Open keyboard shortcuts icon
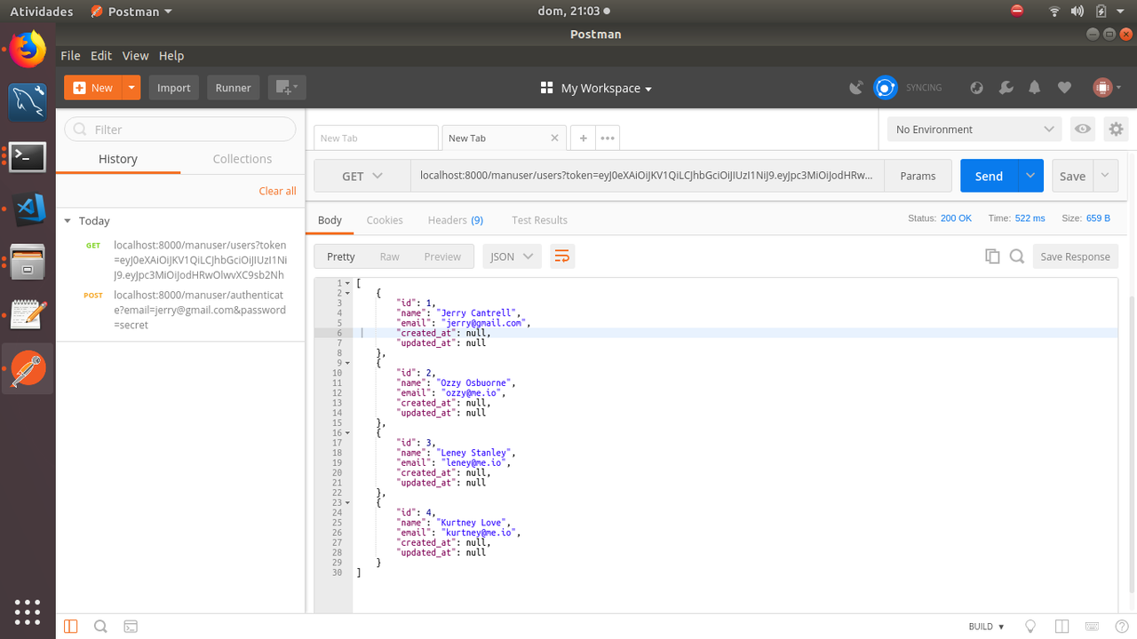This screenshot has height=639, width=1137. coord(1090,627)
